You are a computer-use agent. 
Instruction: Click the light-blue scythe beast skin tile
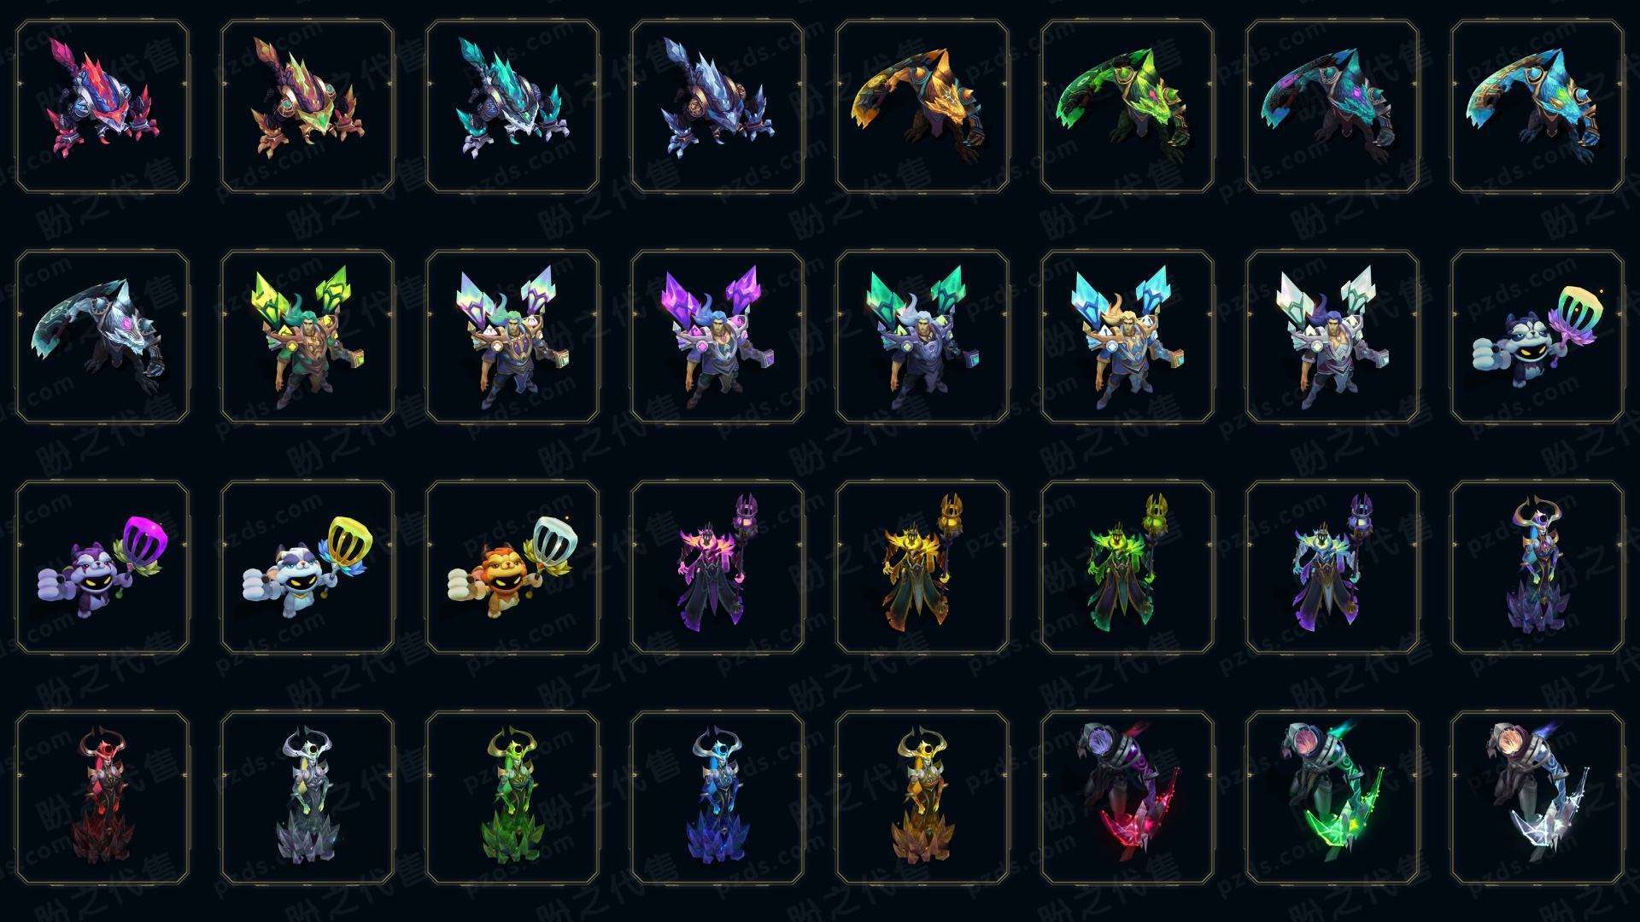pos(1537,106)
